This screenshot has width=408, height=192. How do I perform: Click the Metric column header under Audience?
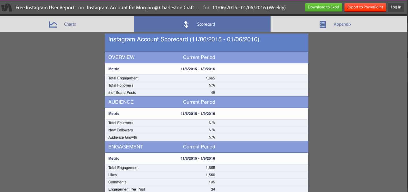(x=114, y=114)
